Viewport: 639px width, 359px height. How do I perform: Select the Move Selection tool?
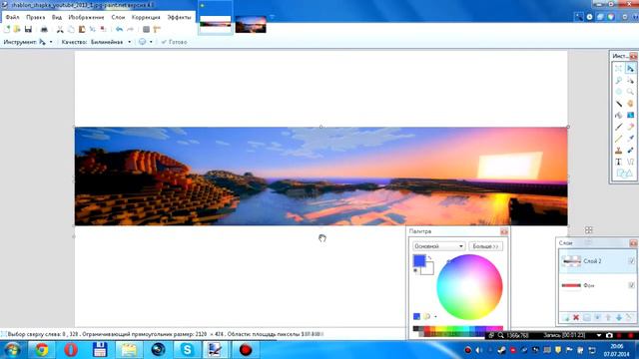coord(630,80)
